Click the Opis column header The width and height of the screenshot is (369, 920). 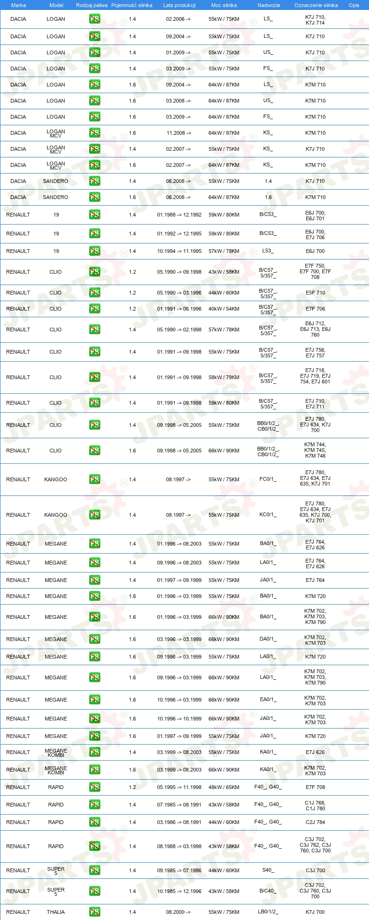354,5
